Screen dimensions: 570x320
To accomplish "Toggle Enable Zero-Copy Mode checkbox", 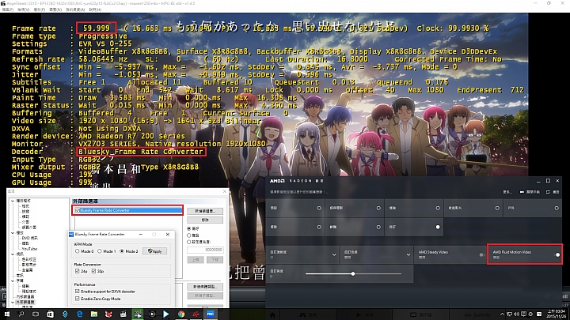I will point(77,299).
